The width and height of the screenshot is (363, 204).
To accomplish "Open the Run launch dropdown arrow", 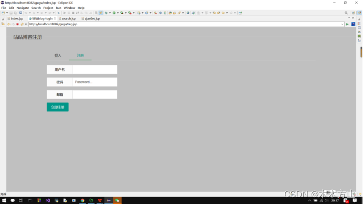I will tap(118, 13).
